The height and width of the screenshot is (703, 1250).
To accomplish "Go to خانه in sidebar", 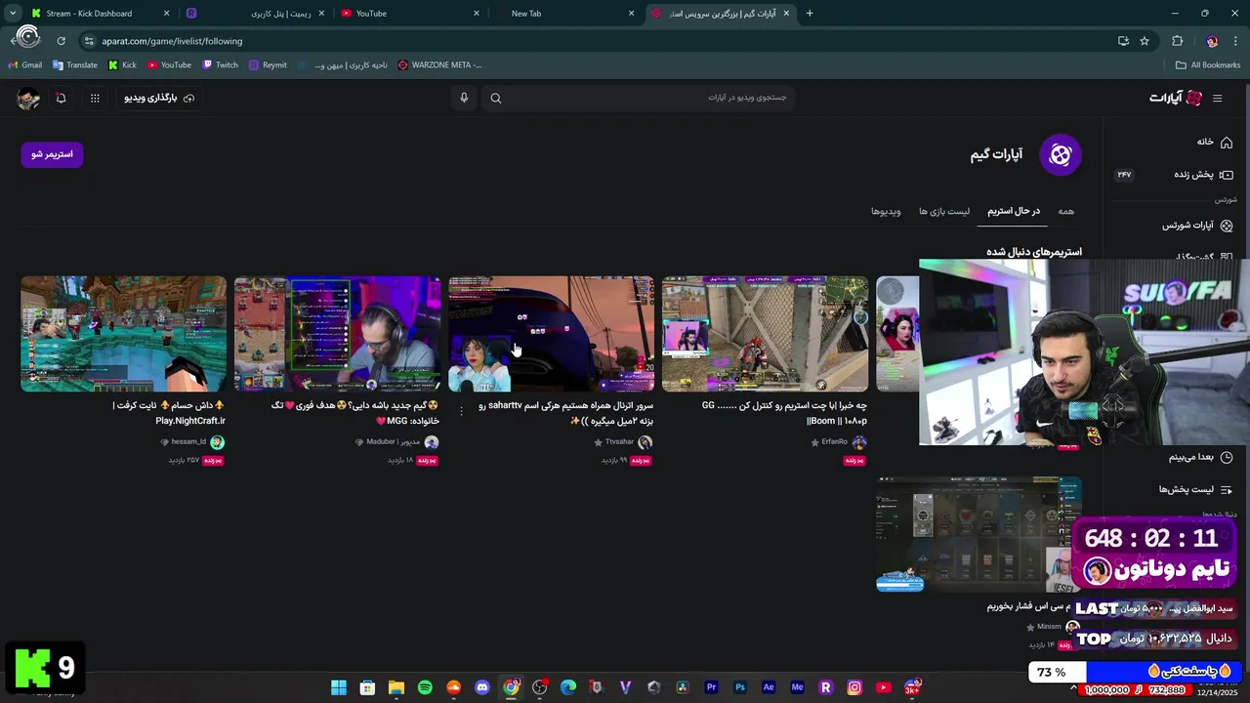I will click(1215, 143).
